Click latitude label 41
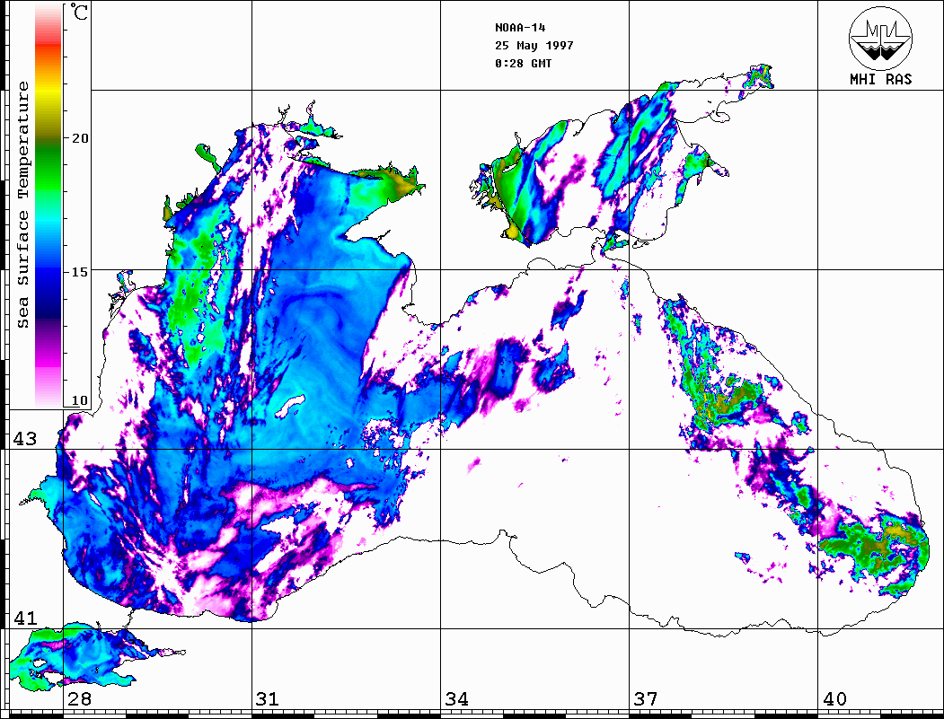The height and width of the screenshot is (719, 944). click(x=25, y=618)
